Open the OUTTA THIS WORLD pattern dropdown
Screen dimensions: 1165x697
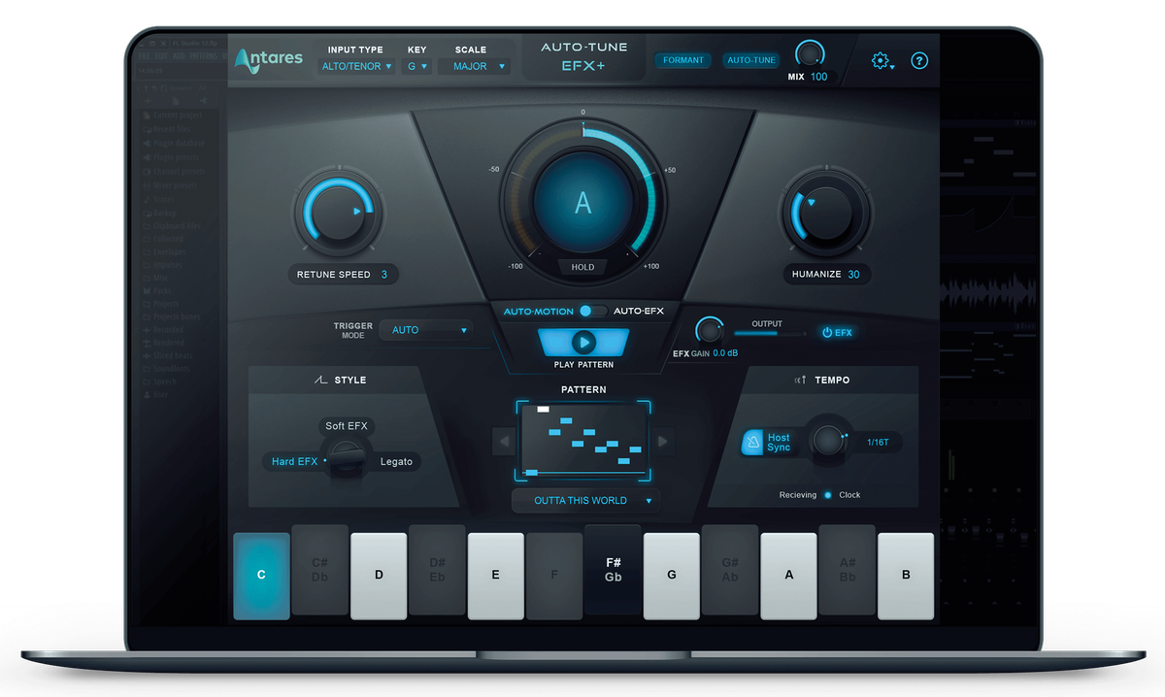coord(583,500)
